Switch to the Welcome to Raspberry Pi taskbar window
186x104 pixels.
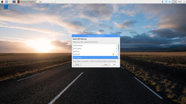(x=26, y=2)
